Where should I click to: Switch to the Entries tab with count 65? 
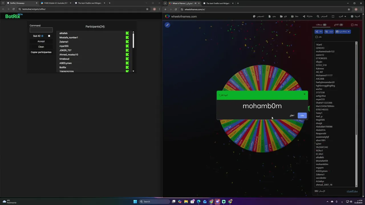point(321,25)
